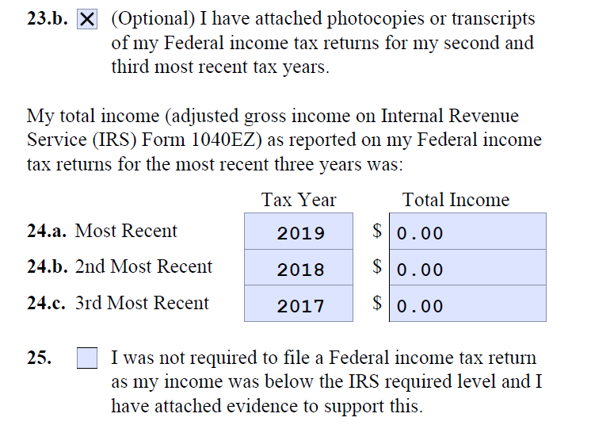This screenshot has height=448, width=591.
Task: Click the 24.c. Total Income amount field
Action: [x=467, y=304]
